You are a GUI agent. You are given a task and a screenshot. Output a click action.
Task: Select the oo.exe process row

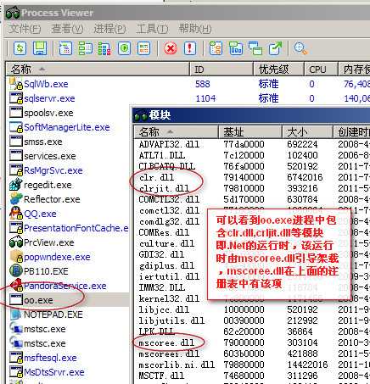[x=68, y=300]
